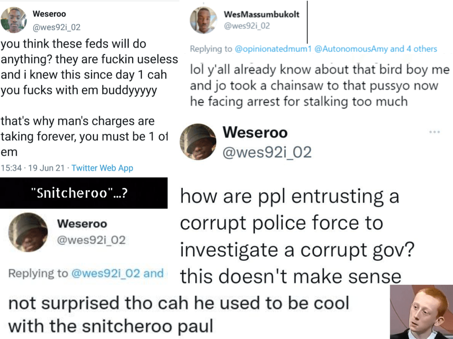The image size is (453, 339).
Task: Select the large @wes92i_02 handle under big Weseroo
Action: pyautogui.click(x=267, y=152)
